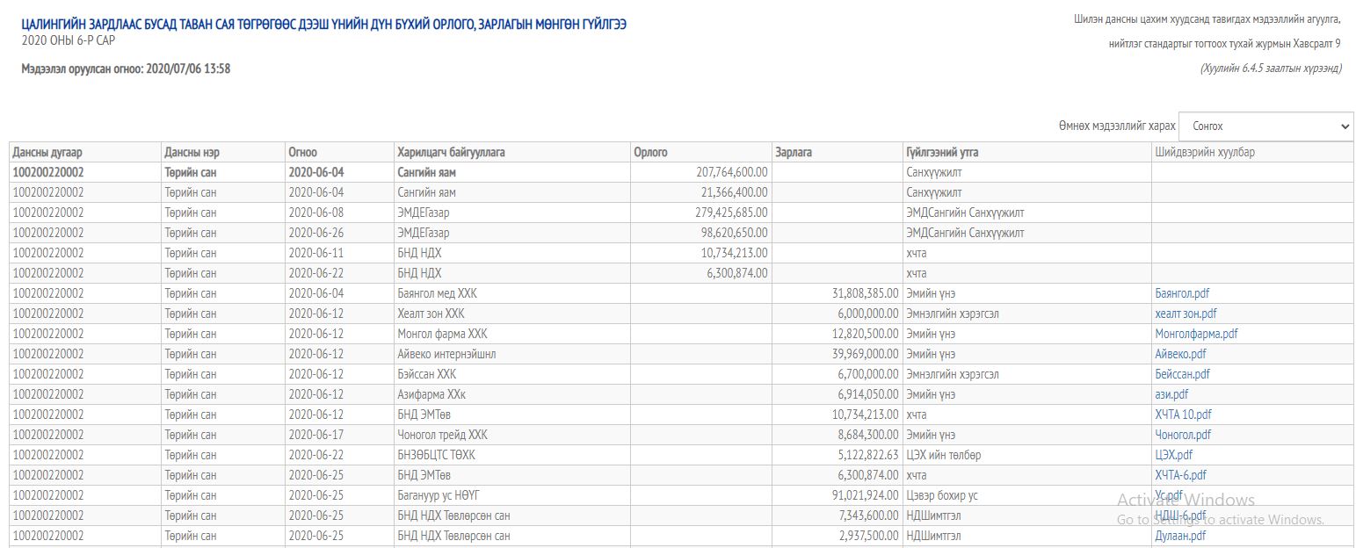Click the Монголфарма.pdf link
Viewport: 1356px width, 548px height.
(x=1196, y=334)
